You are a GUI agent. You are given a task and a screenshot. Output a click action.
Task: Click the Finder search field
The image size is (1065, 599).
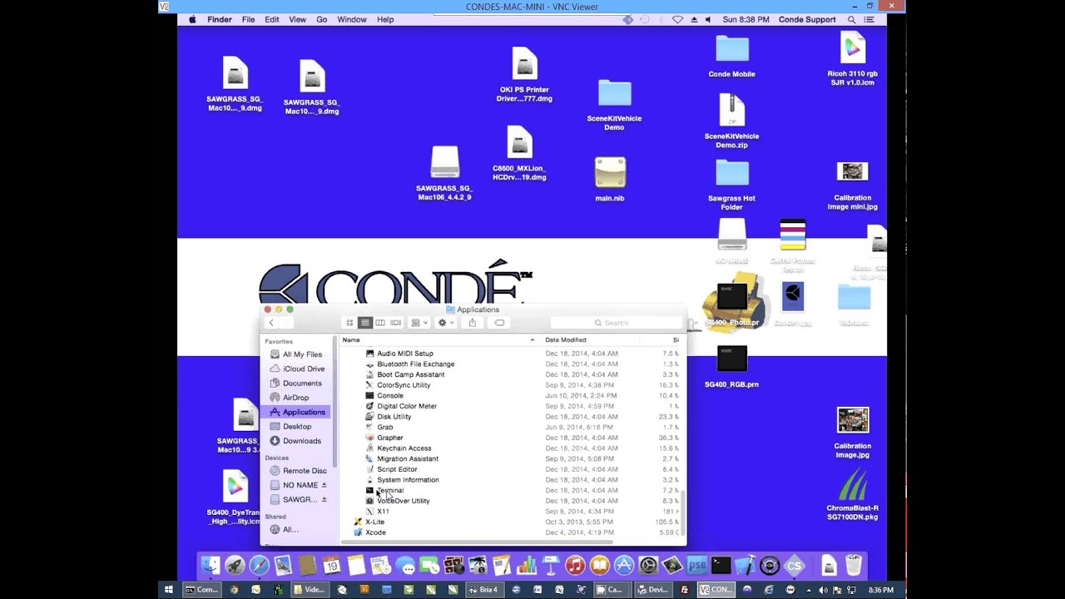[x=616, y=323]
